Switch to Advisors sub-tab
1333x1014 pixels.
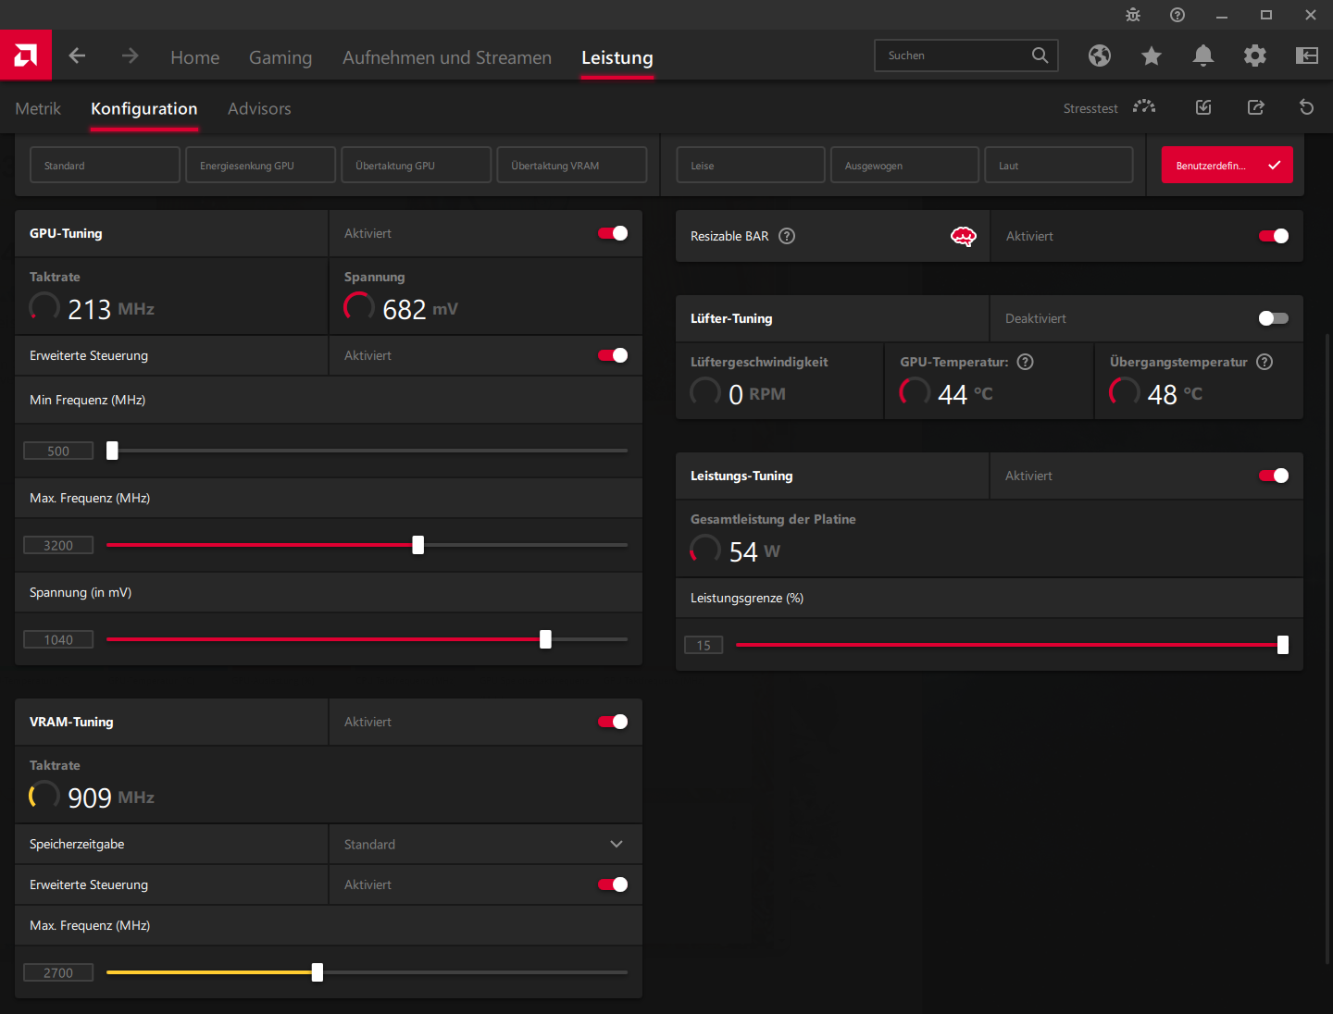tap(259, 108)
